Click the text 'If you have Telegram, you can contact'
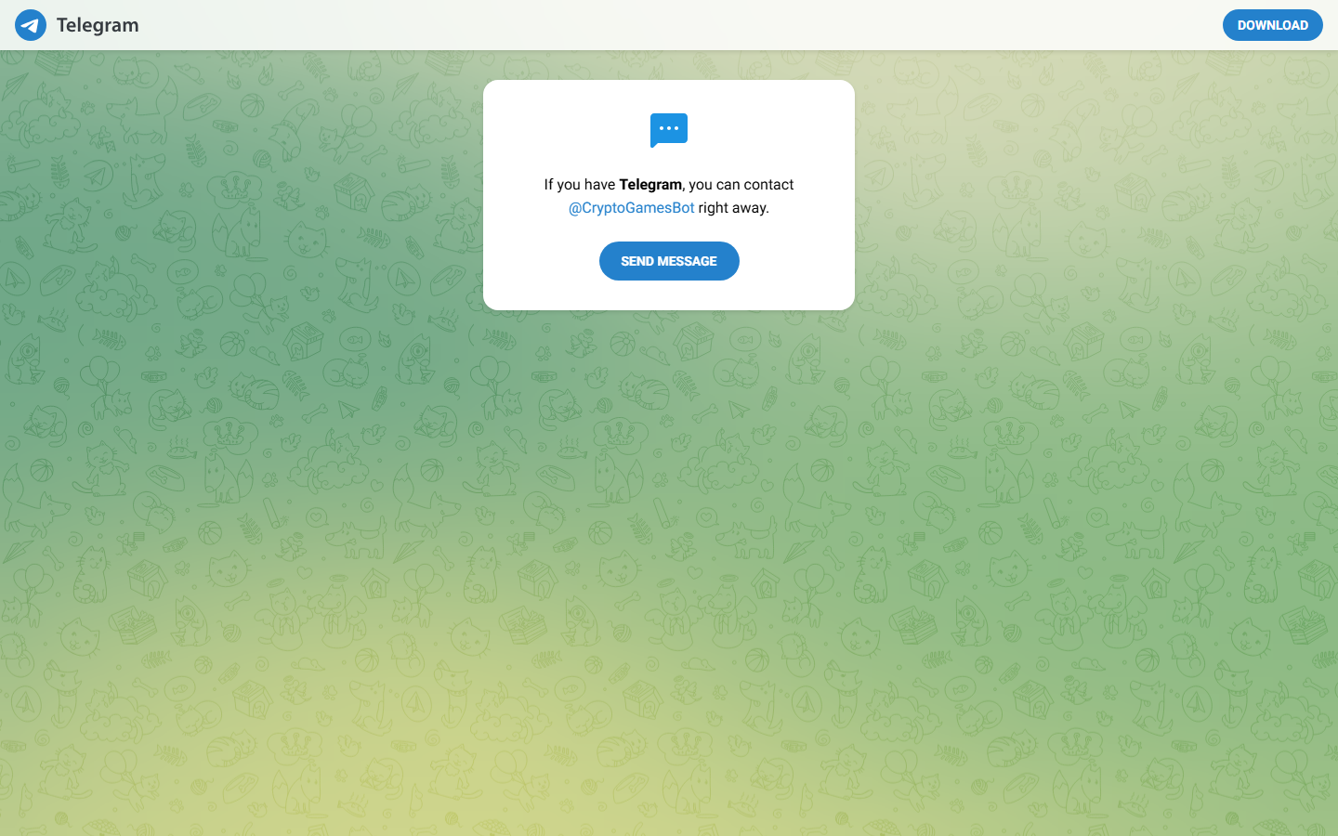 pyautogui.click(x=669, y=185)
